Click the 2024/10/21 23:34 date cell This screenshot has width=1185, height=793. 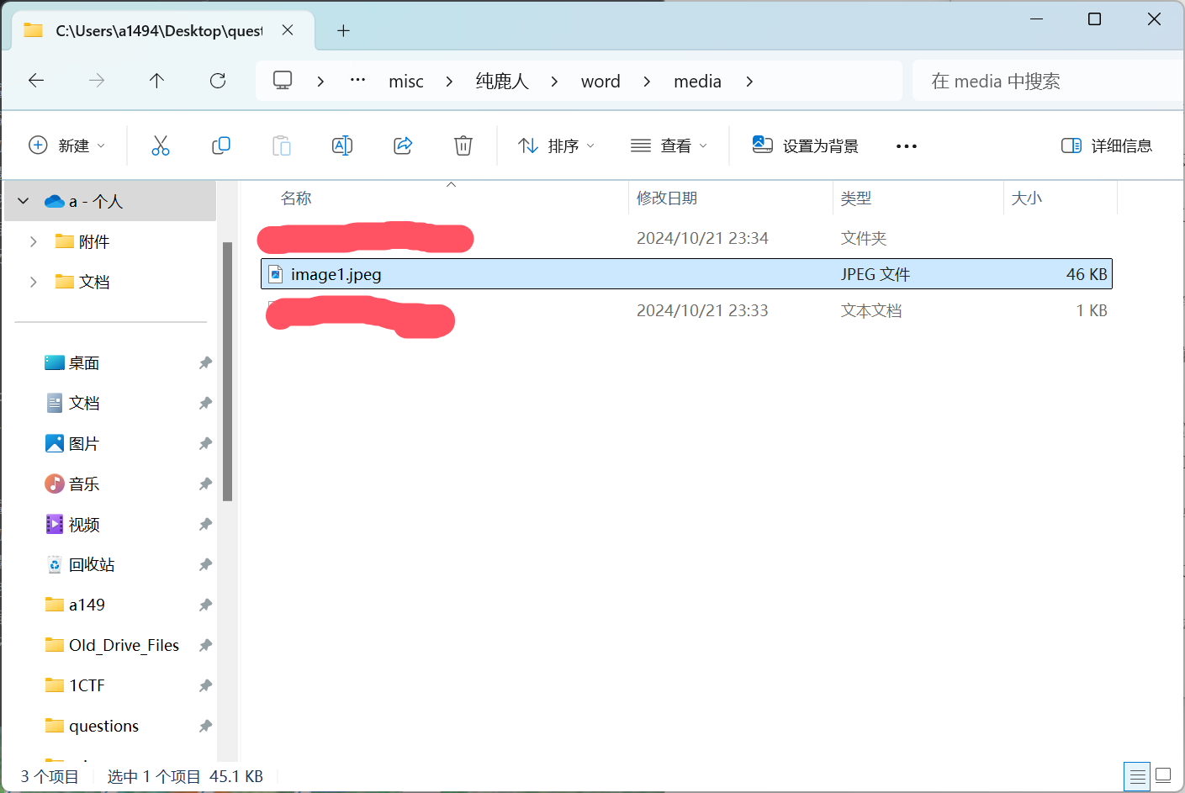(x=702, y=238)
